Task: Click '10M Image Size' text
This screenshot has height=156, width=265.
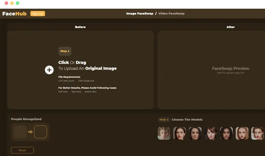Action: coord(86,81)
